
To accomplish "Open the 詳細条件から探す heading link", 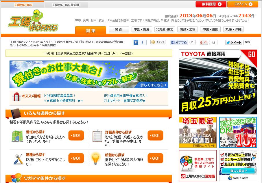I will [x=119, y=132].
